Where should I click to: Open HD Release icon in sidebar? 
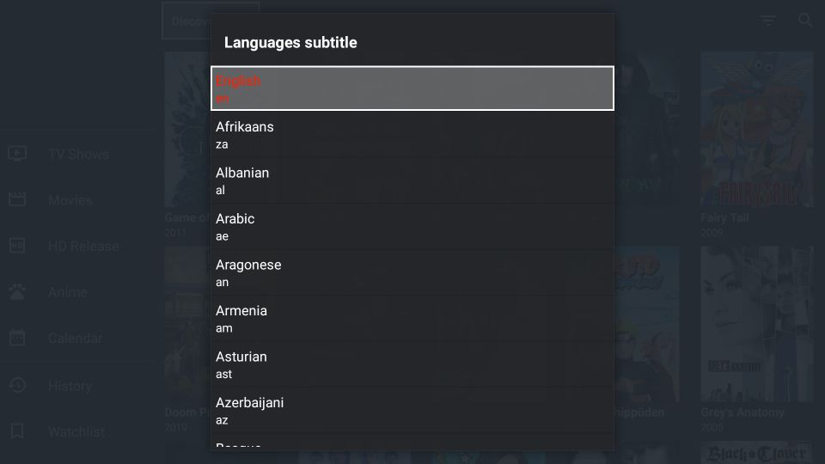pos(17,246)
